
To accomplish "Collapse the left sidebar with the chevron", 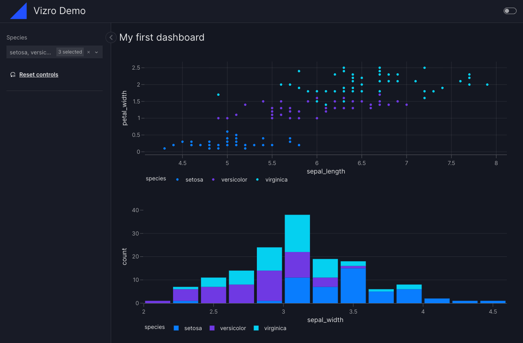I will tap(111, 37).
